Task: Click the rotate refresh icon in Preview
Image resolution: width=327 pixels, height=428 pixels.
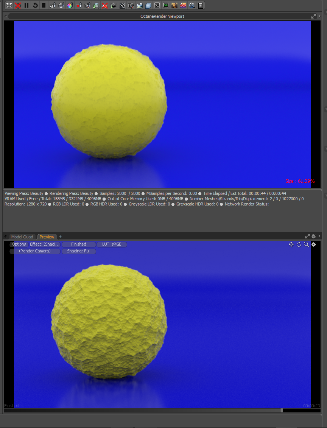Action: 299,244
